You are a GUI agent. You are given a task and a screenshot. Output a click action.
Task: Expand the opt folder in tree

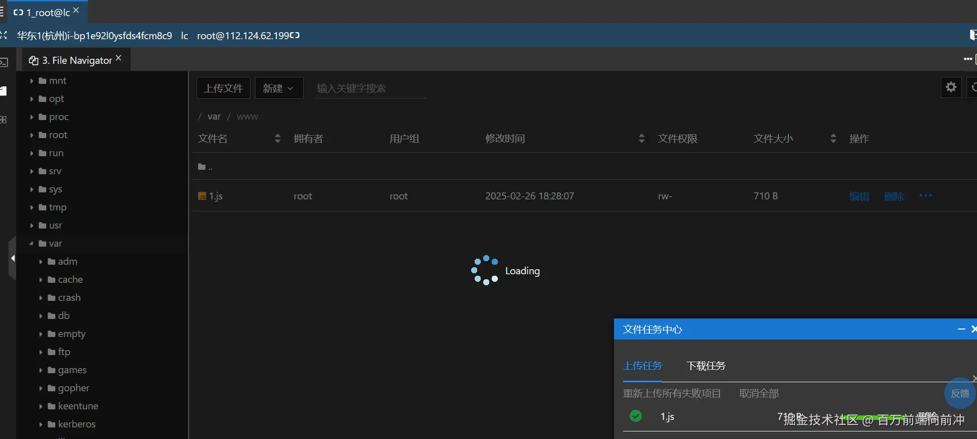pos(32,99)
